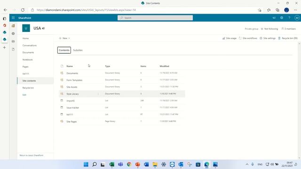Toggle Not following star for the site
This screenshot has width=301, height=169.
tap(269, 29)
